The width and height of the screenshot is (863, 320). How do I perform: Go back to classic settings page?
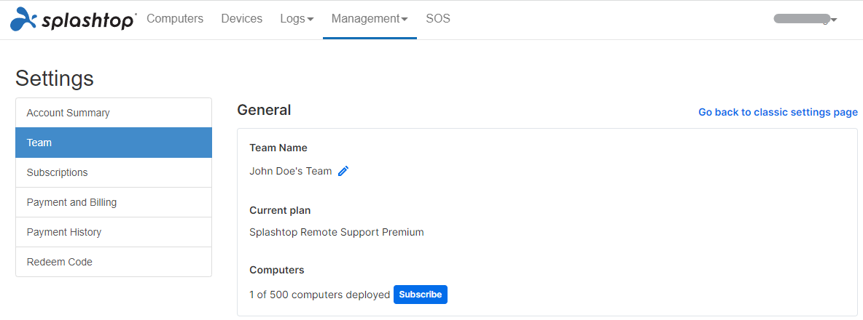(778, 112)
